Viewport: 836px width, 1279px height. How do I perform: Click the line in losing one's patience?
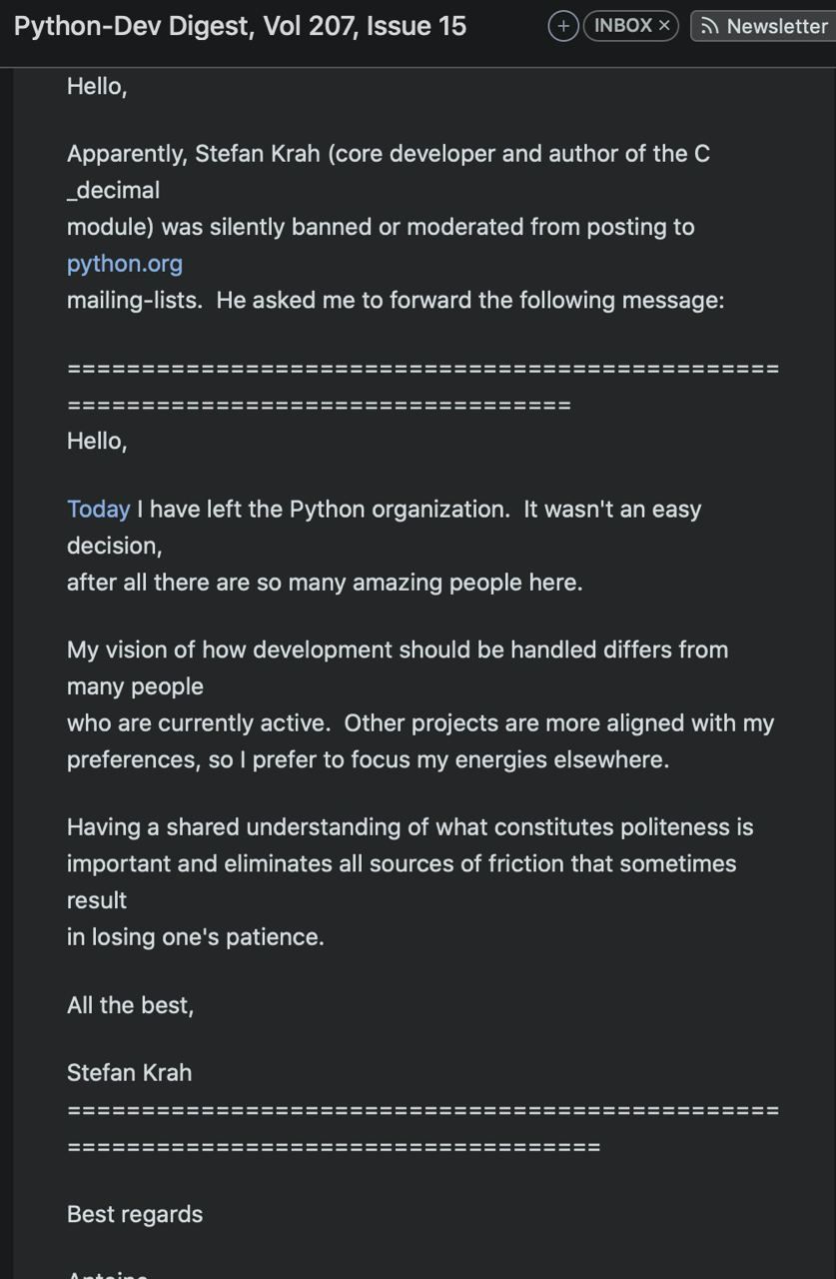pyautogui.click(x=196, y=937)
